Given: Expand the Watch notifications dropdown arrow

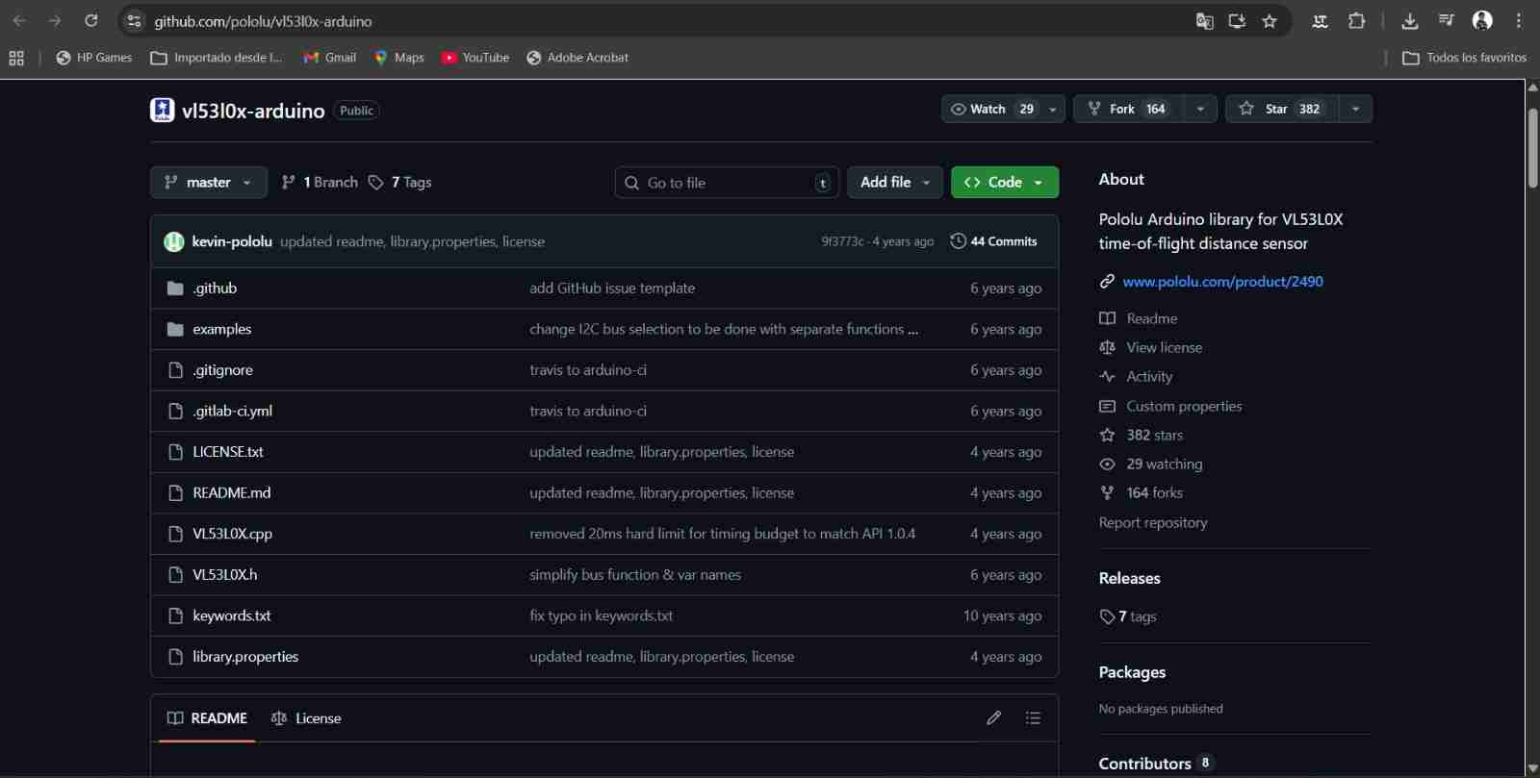Looking at the screenshot, I should tap(1053, 109).
